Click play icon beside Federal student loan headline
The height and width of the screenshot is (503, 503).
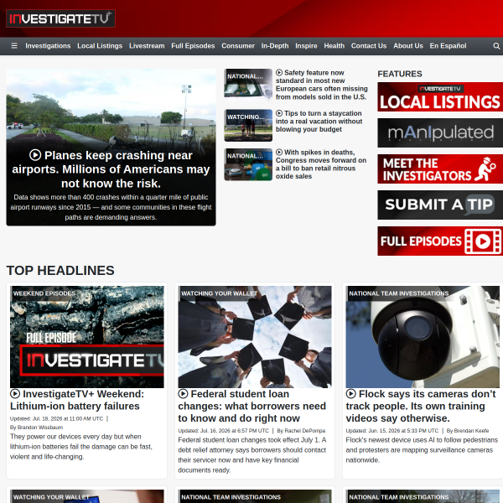pos(183,394)
